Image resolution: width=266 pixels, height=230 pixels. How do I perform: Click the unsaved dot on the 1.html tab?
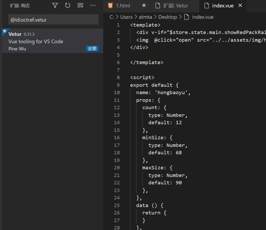(x=144, y=6)
